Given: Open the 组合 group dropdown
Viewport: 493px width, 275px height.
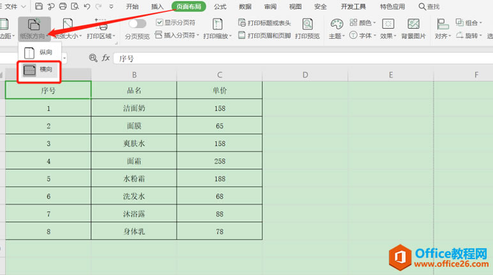Looking at the screenshot, I should (x=469, y=22).
